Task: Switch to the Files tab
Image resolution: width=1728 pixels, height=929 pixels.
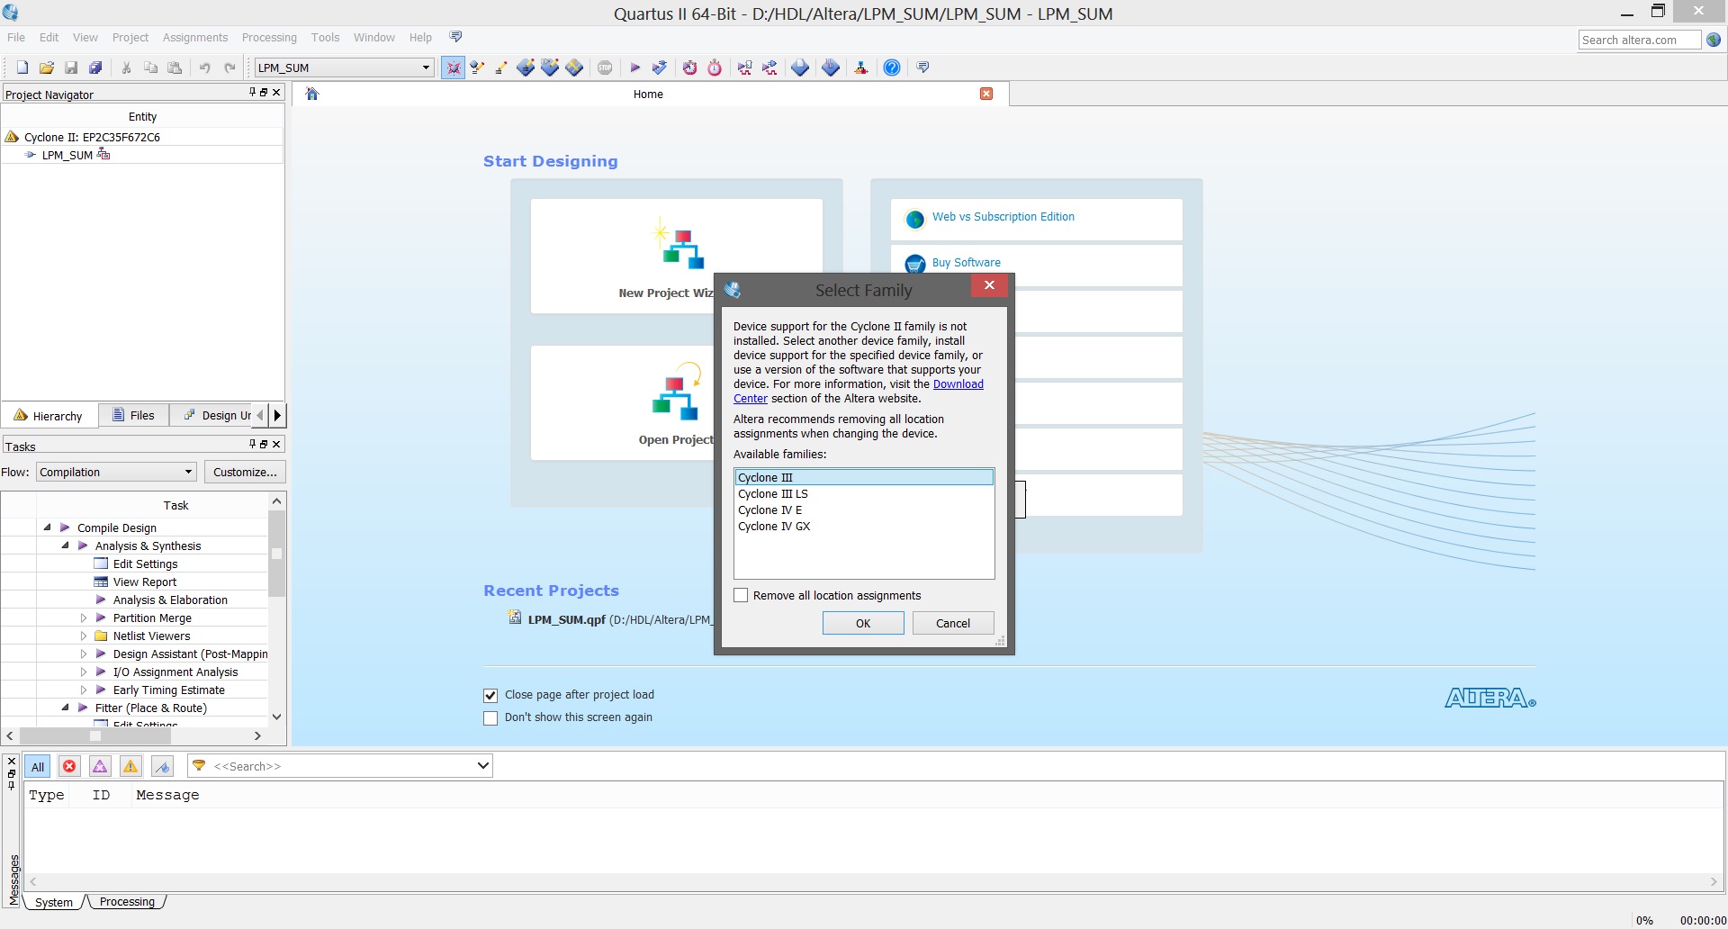Action: click(133, 415)
